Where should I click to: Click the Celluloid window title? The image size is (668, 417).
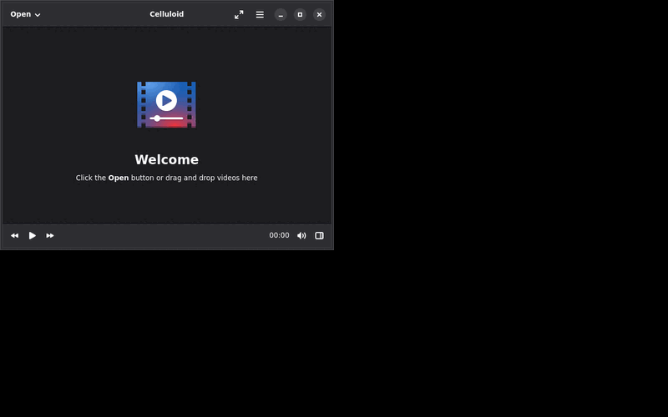pyautogui.click(x=166, y=14)
